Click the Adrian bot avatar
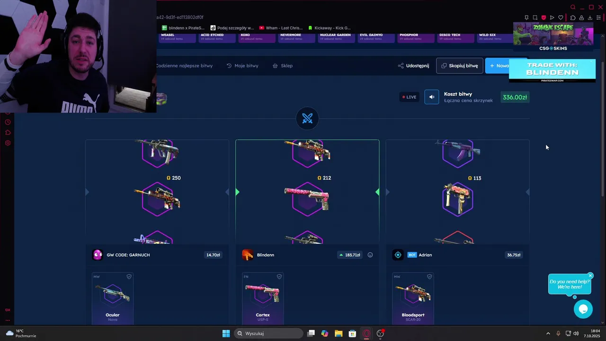The width and height of the screenshot is (606, 341). (398, 255)
